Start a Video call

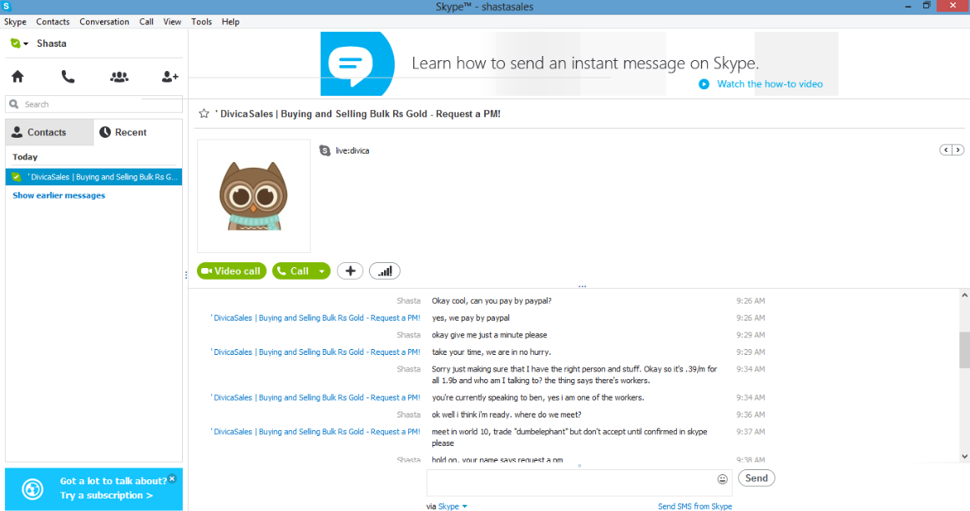click(231, 271)
